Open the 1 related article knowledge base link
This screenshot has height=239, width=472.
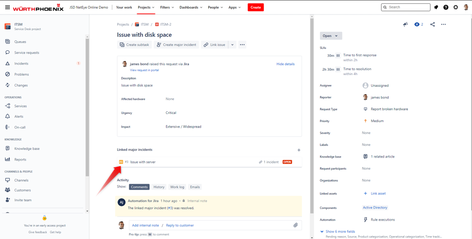click(x=382, y=157)
